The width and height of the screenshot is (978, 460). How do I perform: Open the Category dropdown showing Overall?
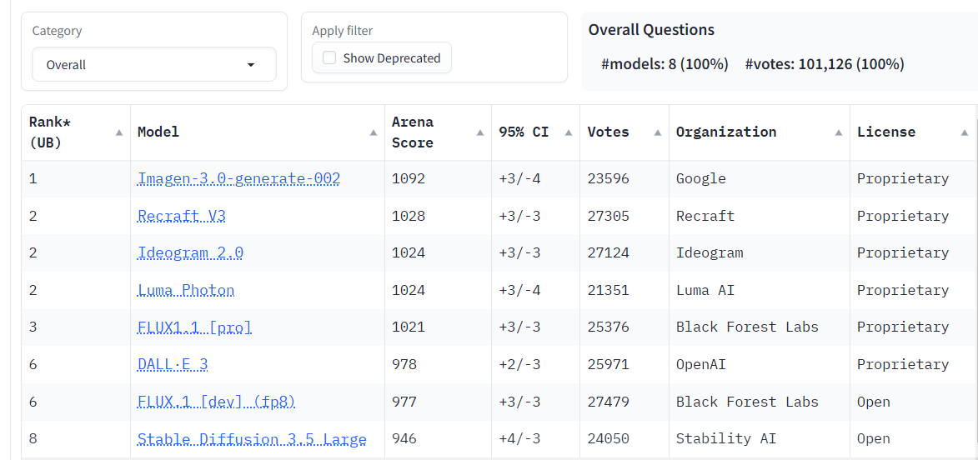click(x=154, y=64)
